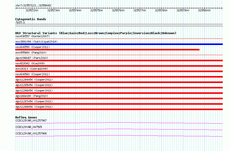Click ruler position 31557500
This screenshot has height=151, width=230.
pyautogui.click(x=96, y=10)
